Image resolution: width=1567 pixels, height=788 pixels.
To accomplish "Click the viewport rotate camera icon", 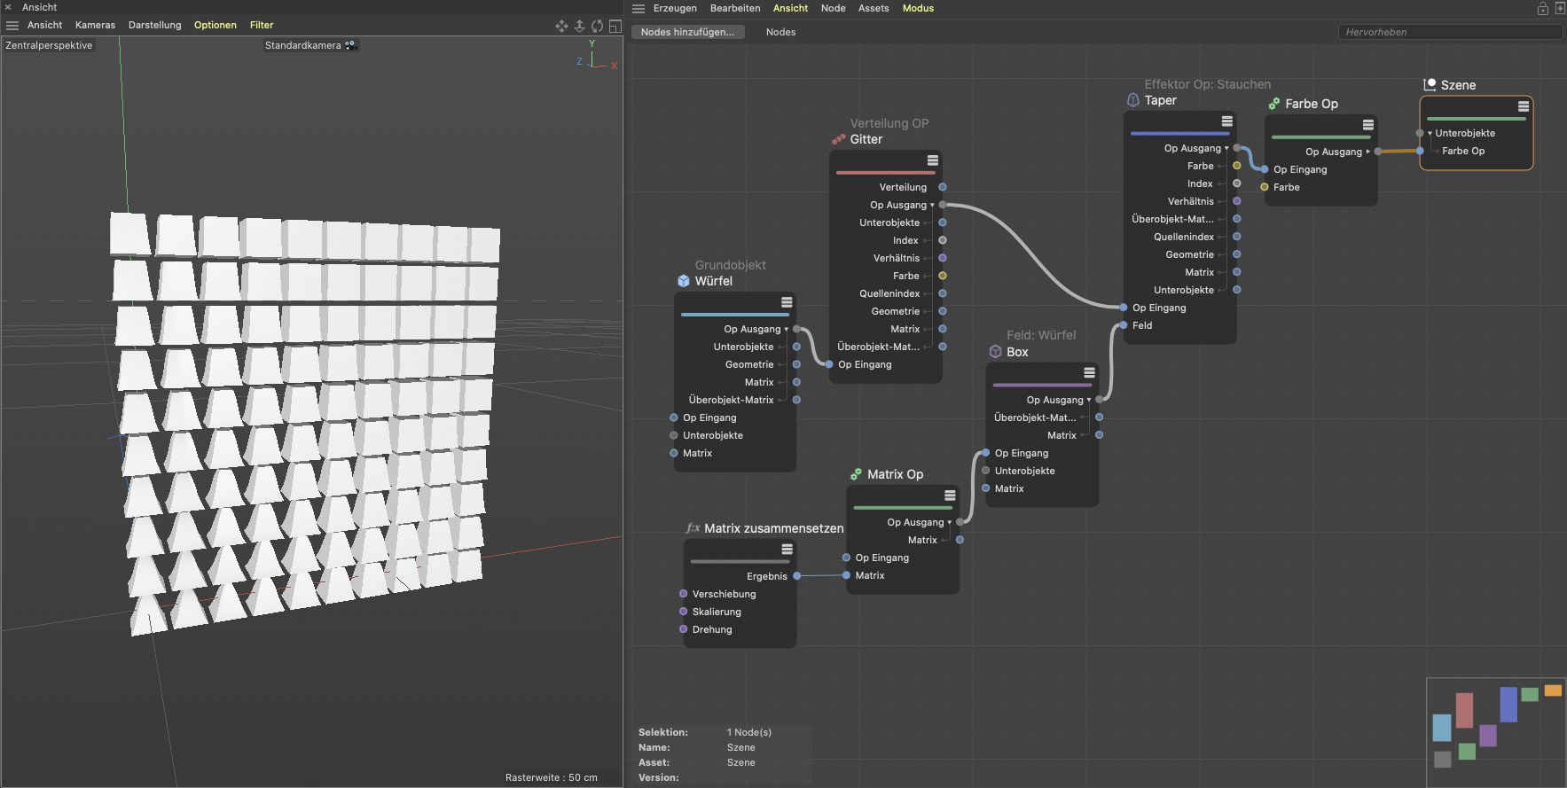I will [597, 26].
